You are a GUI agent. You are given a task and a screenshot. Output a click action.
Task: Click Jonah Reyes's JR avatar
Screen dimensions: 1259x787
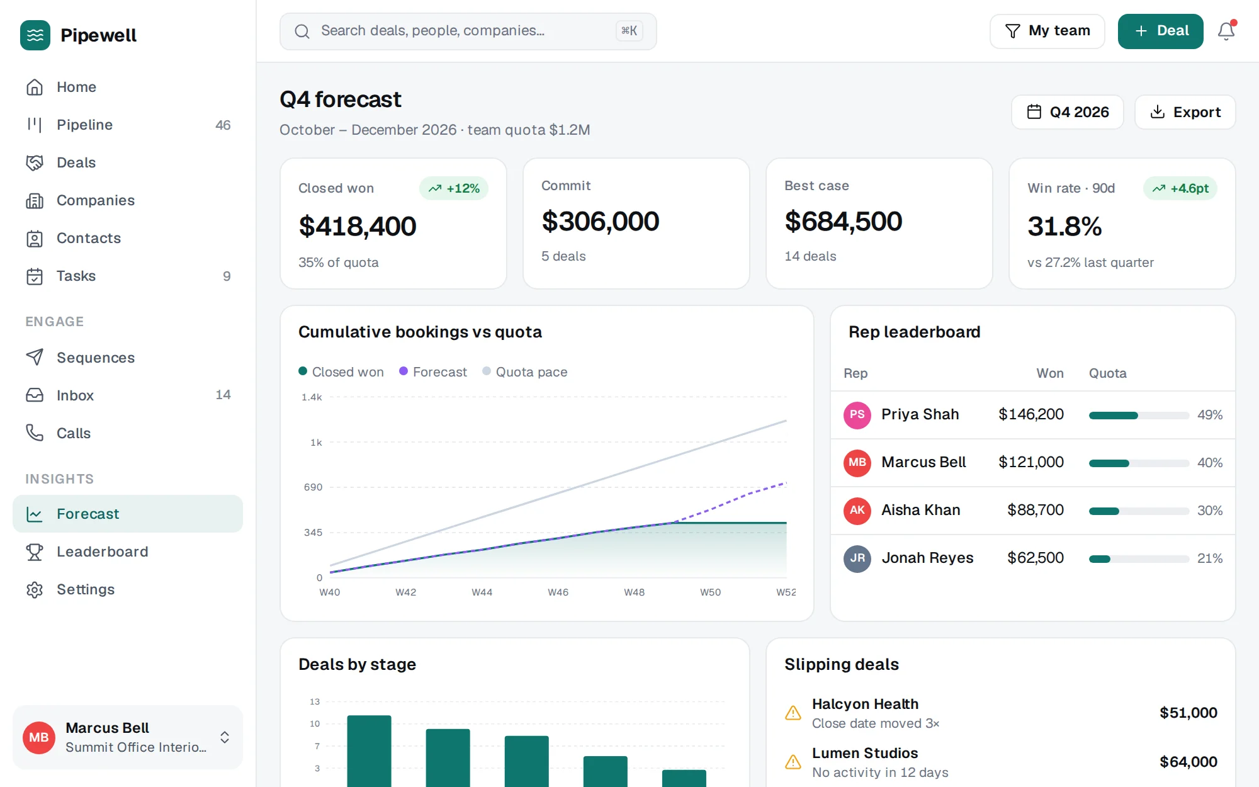857,558
